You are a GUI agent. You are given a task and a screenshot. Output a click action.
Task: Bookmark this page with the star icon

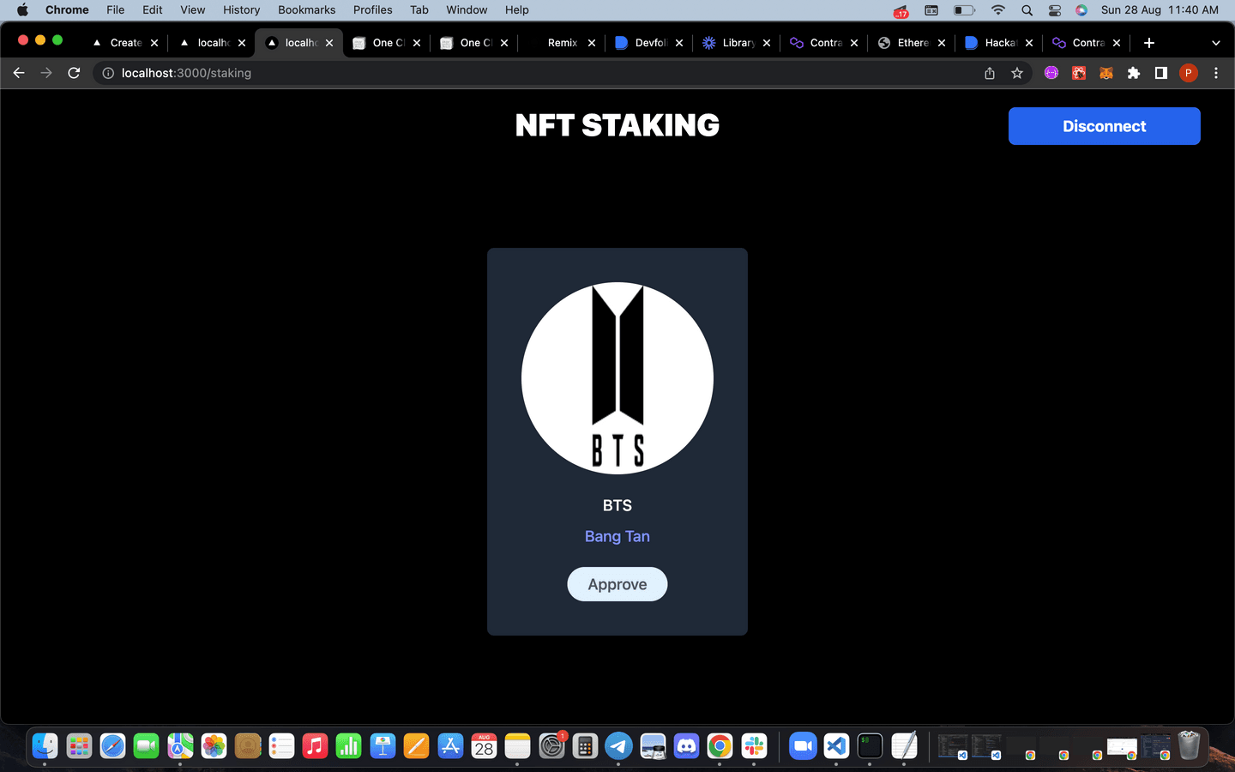coord(1017,73)
